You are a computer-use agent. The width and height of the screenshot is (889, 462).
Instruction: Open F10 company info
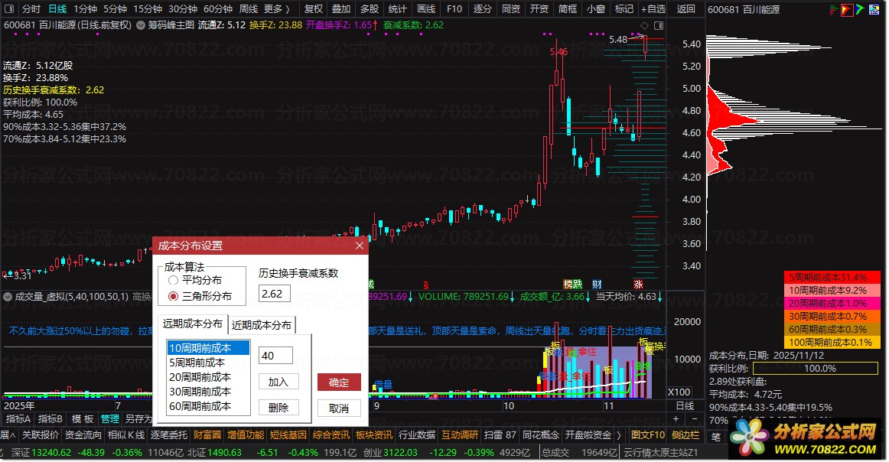coord(454,9)
